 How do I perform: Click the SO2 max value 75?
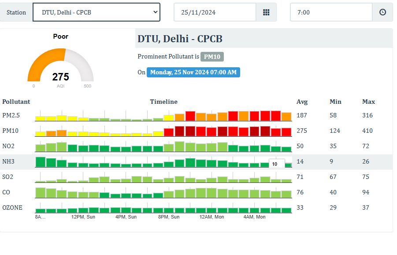pos(366,177)
